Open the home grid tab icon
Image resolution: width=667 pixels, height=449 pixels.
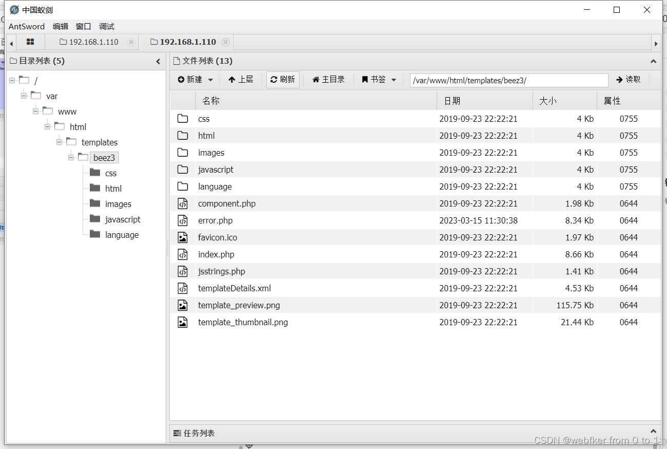click(x=30, y=42)
